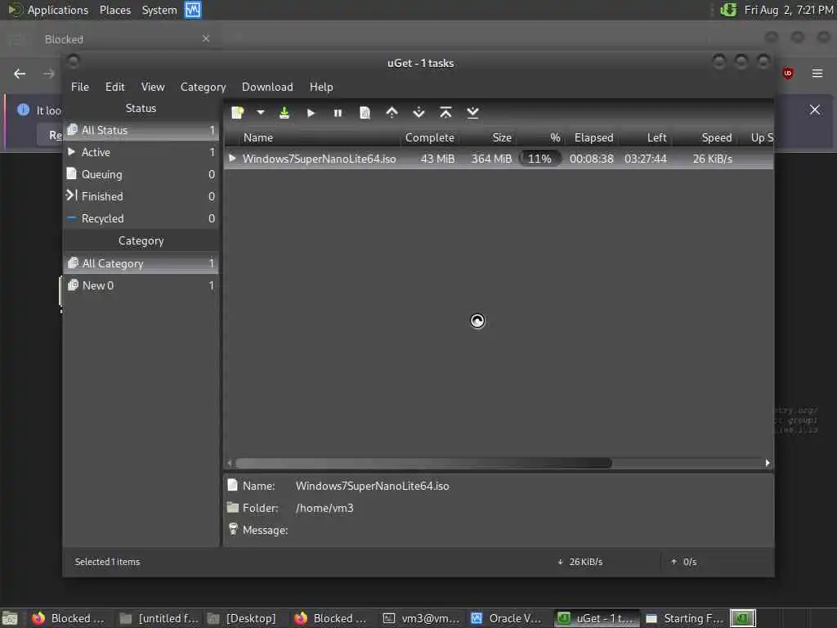Viewport: 837px width, 628px height.
Task: Click the uBlock Origin icon in browser toolbar
Action: point(788,73)
